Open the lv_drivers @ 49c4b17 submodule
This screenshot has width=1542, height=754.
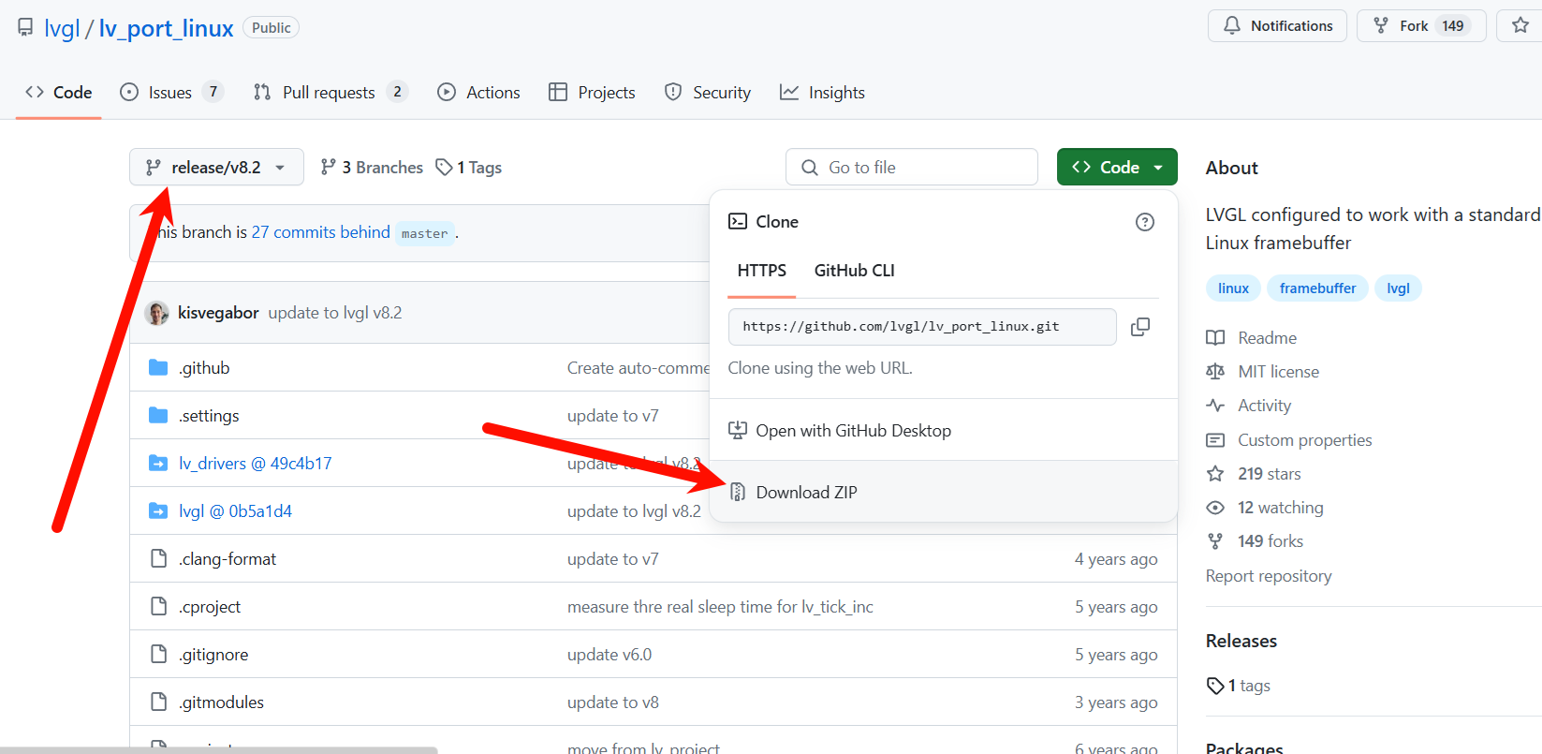click(255, 464)
